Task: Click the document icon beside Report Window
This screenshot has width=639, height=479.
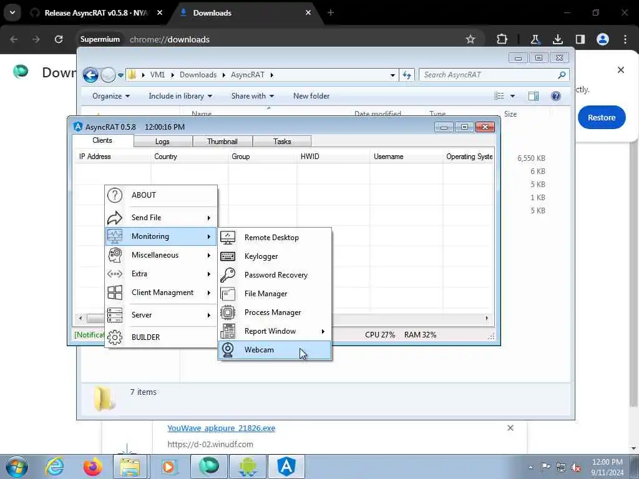Action: [227, 331]
